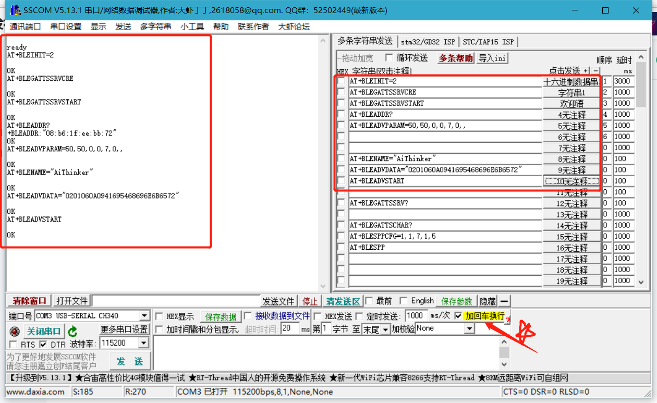Viewport: 657px width, 403px height.
Task: Toggle the RTS checkbox
Action: coord(13,345)
